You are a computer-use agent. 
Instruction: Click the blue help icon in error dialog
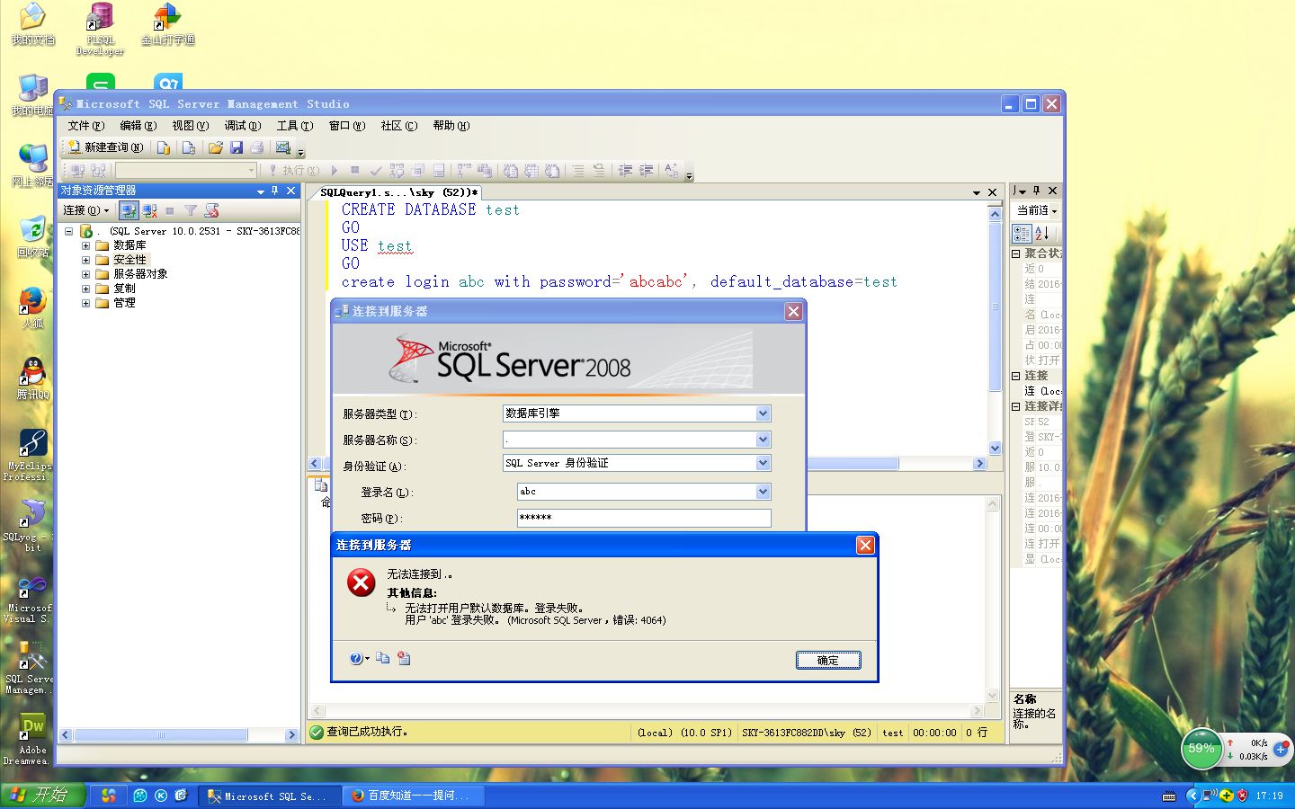click(356, 658)
